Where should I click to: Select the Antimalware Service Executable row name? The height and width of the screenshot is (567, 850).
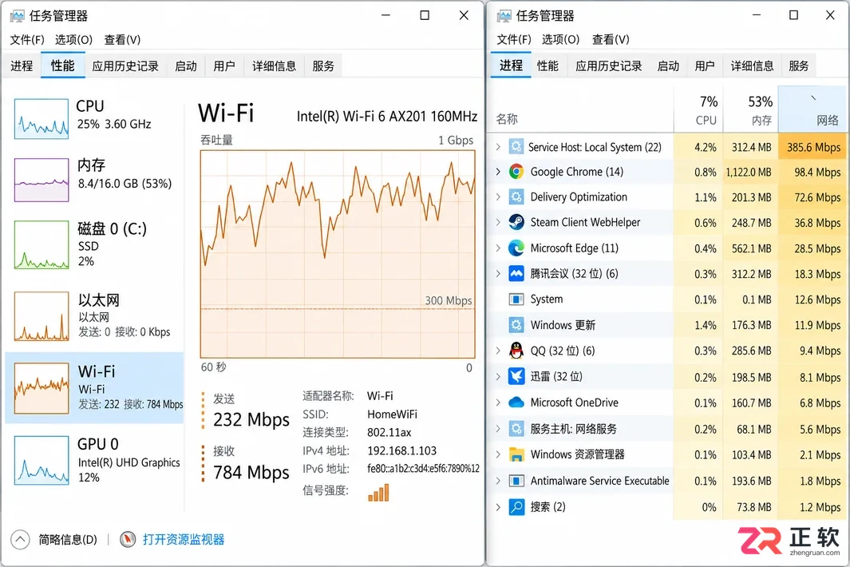point(599,481)
